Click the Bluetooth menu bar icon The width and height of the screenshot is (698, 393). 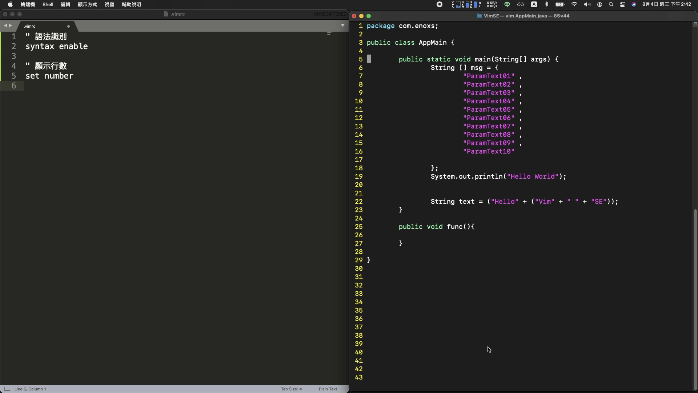tap(546, 4)
